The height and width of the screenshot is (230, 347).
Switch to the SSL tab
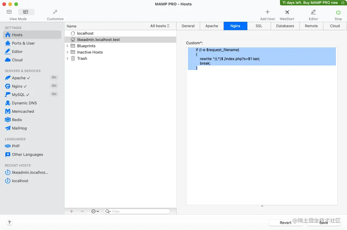(259, 26)
